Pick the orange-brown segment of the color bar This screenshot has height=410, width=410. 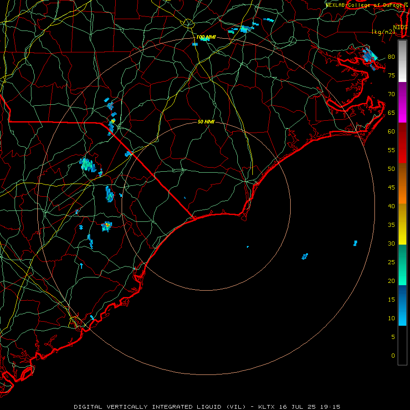click(402, 184)
